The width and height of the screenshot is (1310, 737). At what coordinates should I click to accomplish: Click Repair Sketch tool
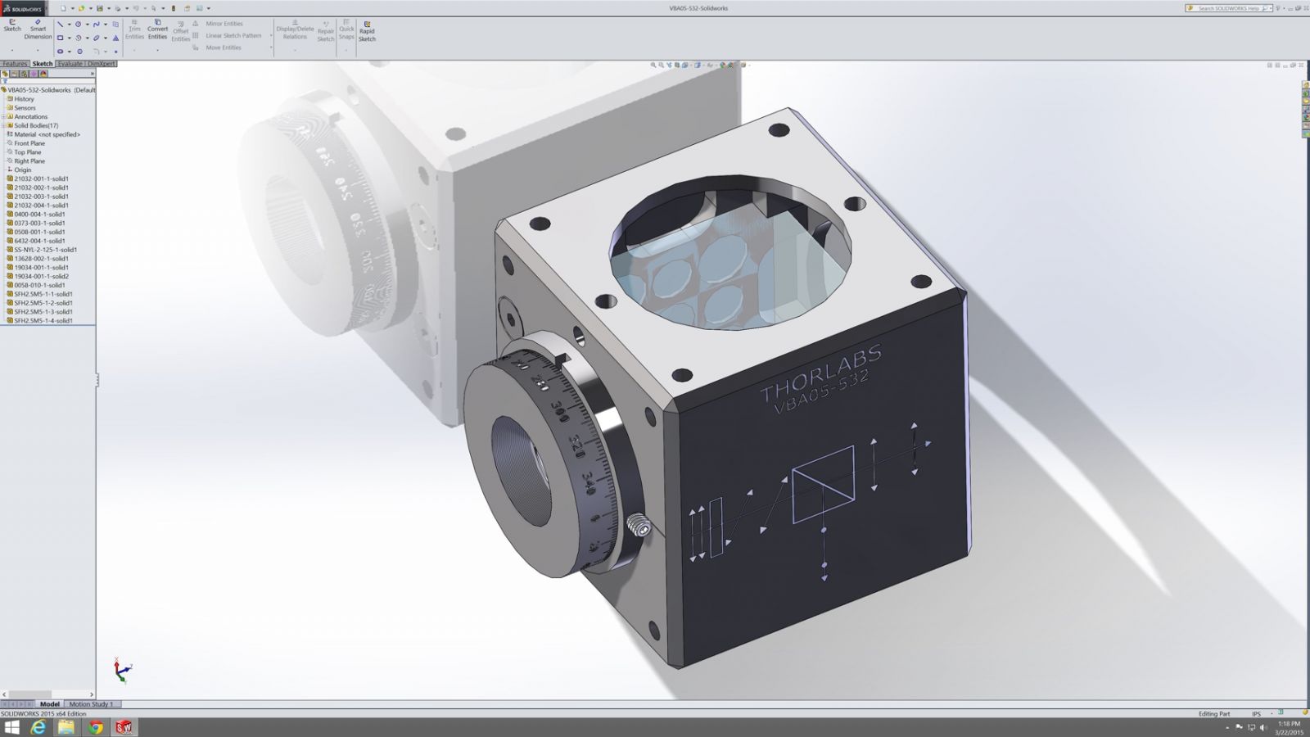pyautogui.click(x=326, y=32)
